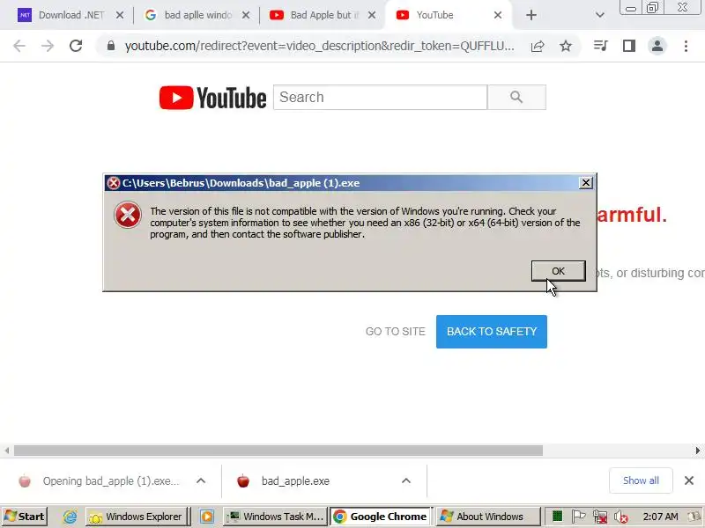View site info via lock icon
Screen dimensions: 705x528
pos(111,46)
